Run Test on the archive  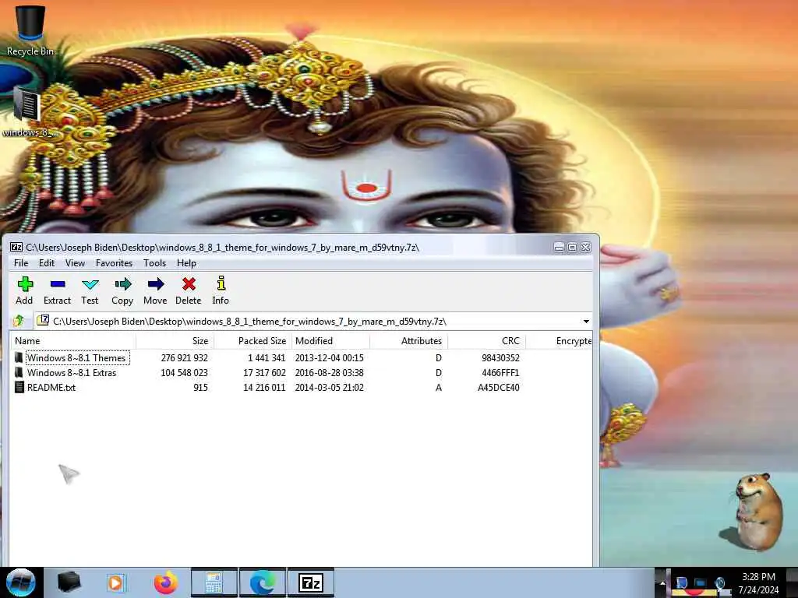pyautogui.click(x=90, y=290)
